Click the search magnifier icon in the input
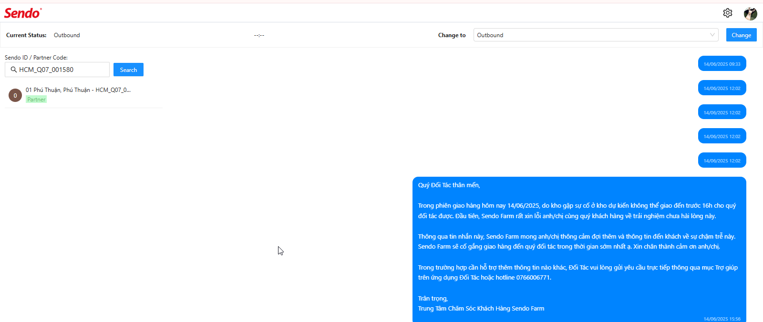 coord(14,70)
